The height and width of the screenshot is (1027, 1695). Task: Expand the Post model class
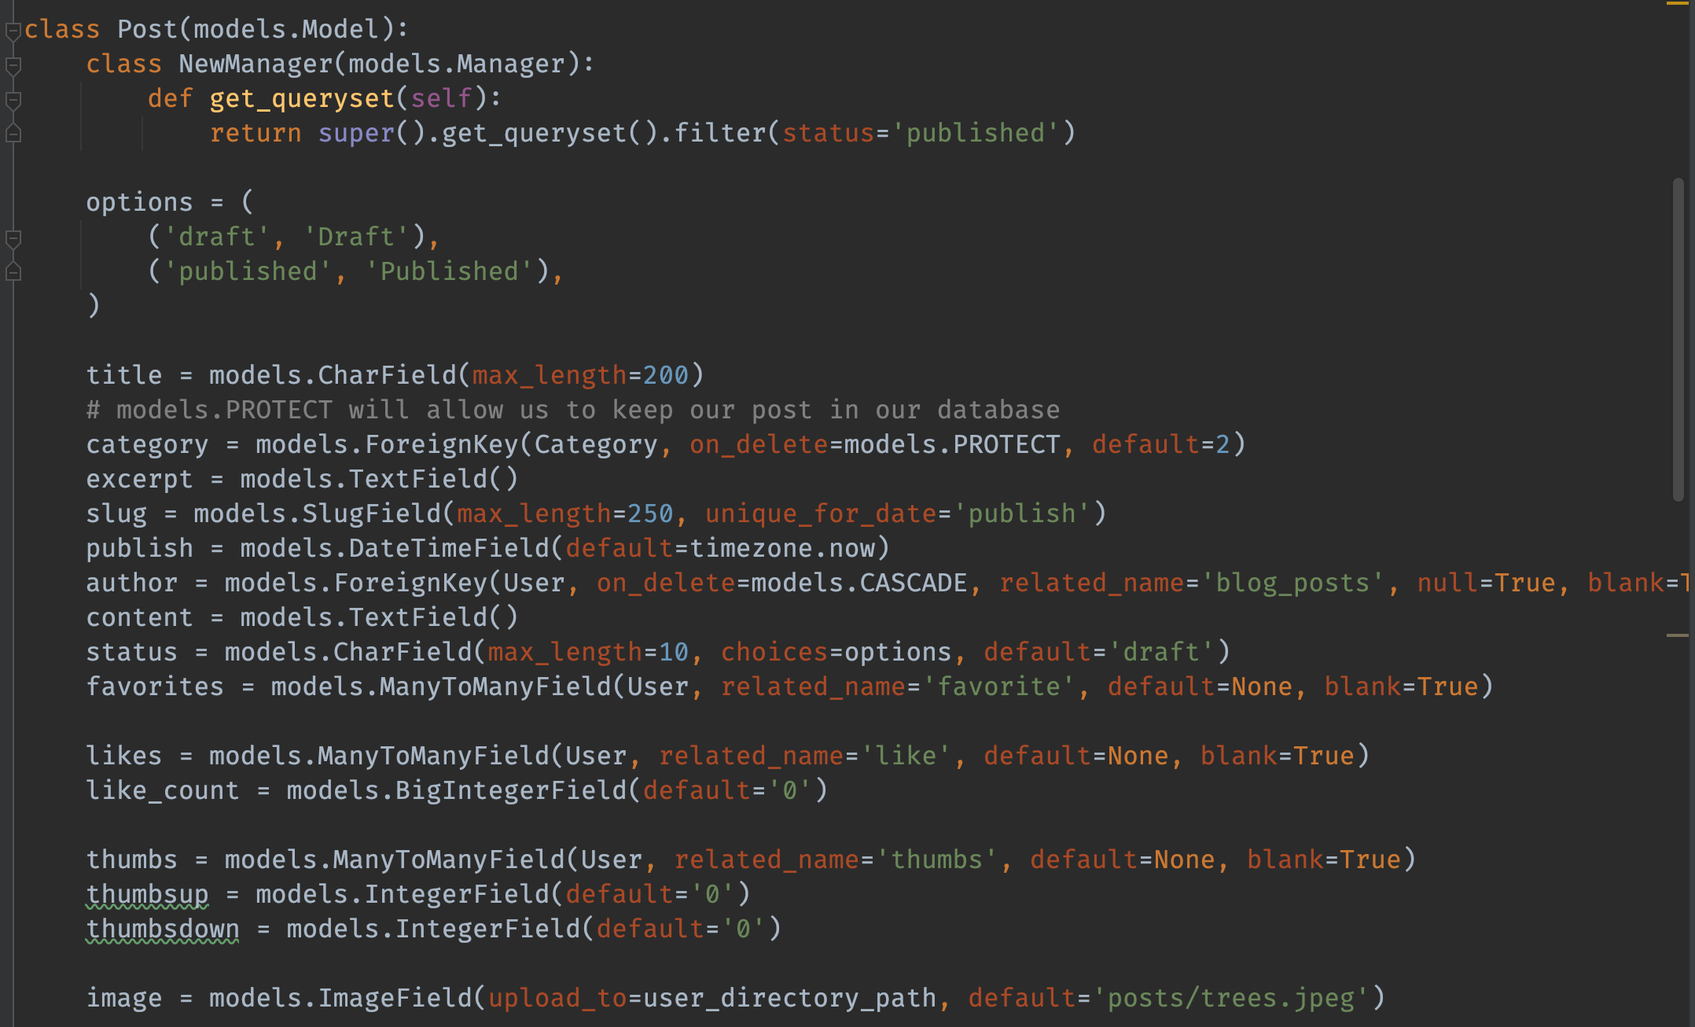[14, 27]
